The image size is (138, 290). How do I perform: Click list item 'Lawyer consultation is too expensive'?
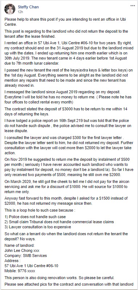pyautogui.click(x=38, y=227)
